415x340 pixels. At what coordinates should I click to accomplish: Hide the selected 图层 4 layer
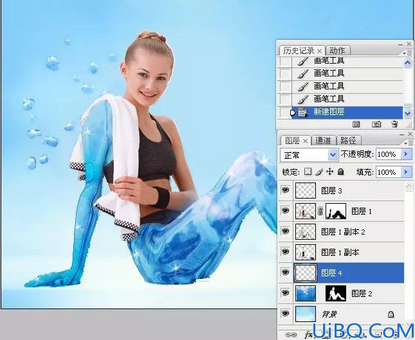(x=285, y=273)
